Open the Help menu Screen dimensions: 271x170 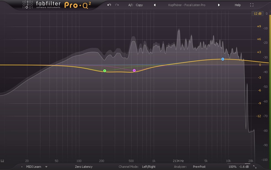[238, 5]
